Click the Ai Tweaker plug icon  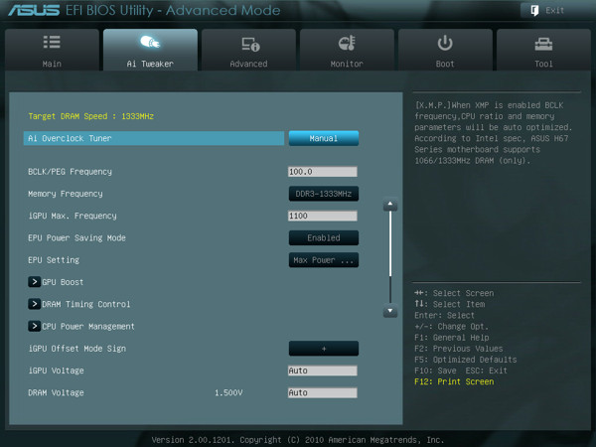click(x=150, y=42)
